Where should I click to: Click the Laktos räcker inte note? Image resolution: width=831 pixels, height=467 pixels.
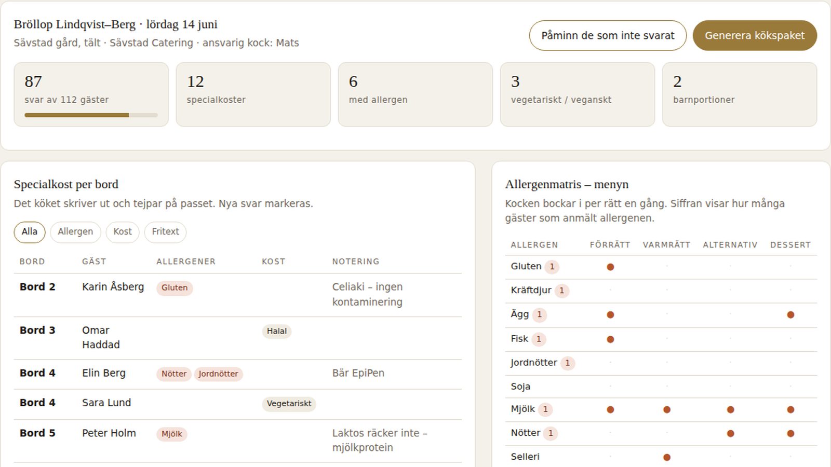tap(380, 441)
